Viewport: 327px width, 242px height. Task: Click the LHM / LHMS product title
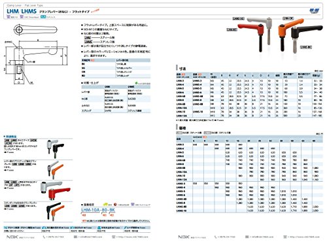22,11
